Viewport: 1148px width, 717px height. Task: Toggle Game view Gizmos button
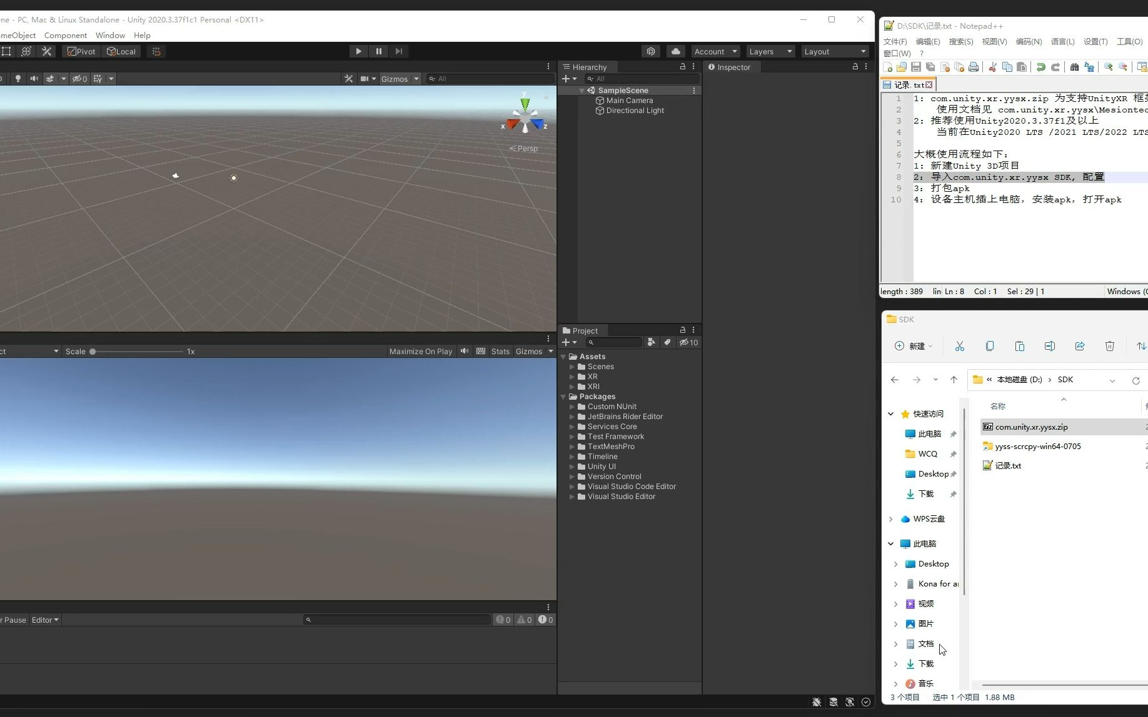[529, 352]
